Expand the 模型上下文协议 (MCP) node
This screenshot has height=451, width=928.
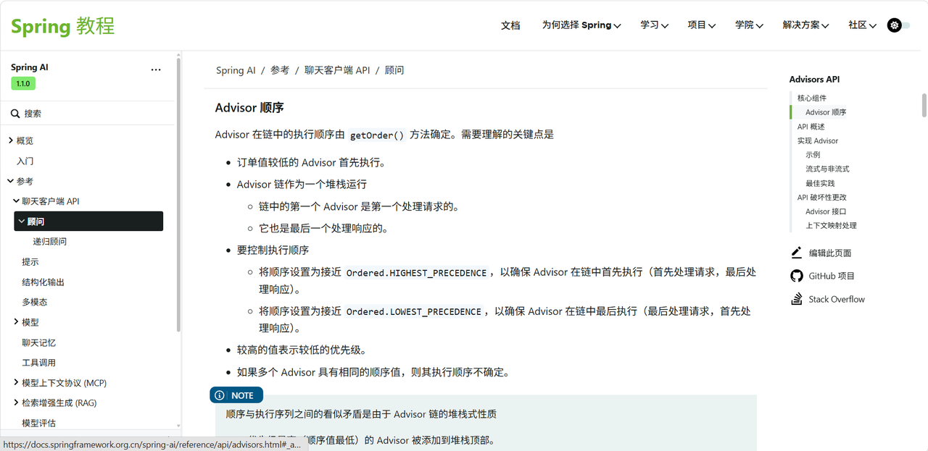coord(16,383)
